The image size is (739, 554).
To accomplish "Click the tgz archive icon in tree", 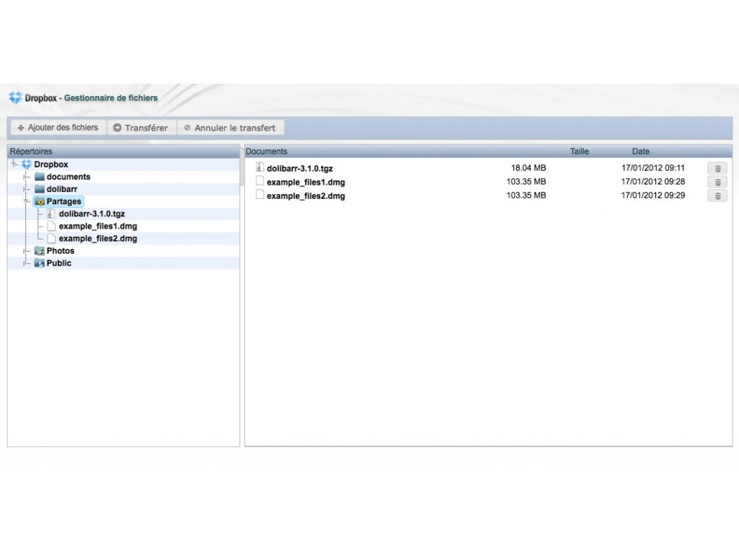I will click(x=51, y=214).
